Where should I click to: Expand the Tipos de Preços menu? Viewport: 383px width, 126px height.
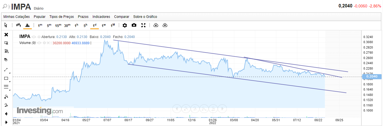[x=62, y=17]
